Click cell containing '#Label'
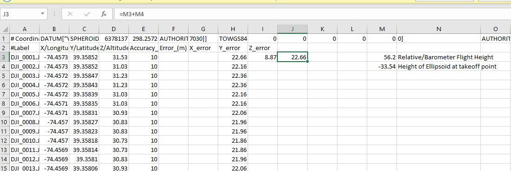511x171 pixels. [x=25, y=48]
